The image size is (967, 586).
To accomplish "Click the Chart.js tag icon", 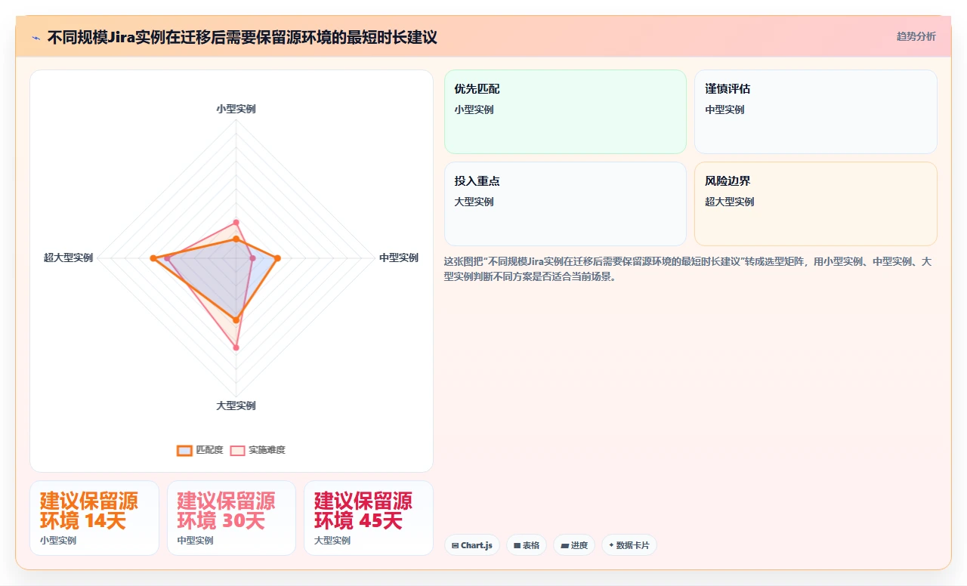I will coord(455,545).
